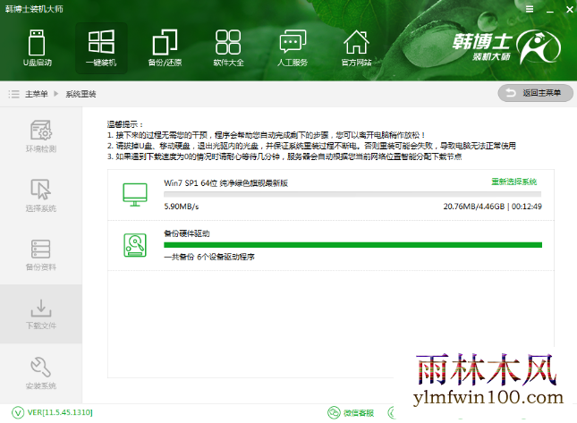The image size is (577, 423).
Task: Click the Win7 download progress bar
Action: [352, 195]
